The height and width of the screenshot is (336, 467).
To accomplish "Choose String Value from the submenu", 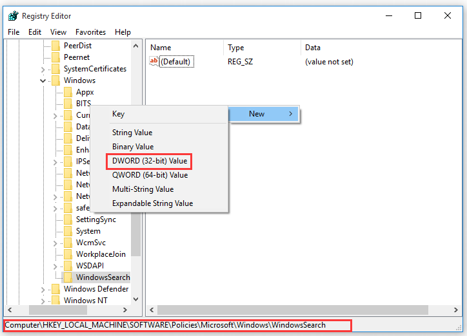I will 159,133.
